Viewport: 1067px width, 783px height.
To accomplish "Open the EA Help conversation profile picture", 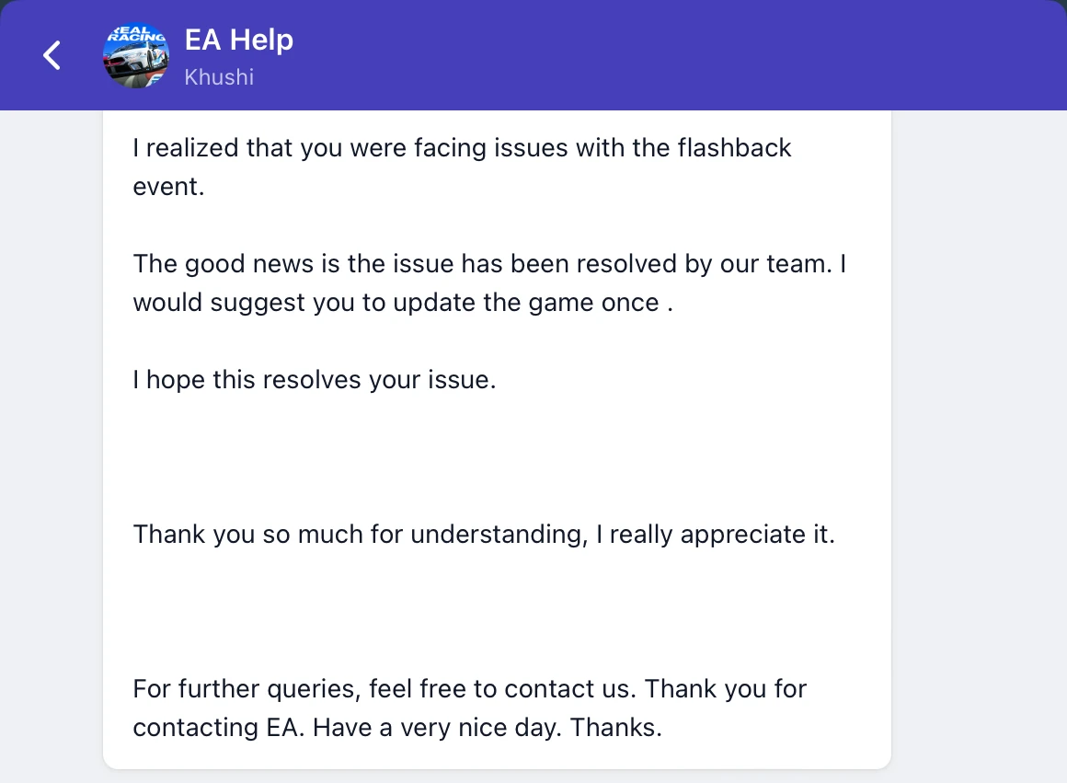I will [136, 55].
